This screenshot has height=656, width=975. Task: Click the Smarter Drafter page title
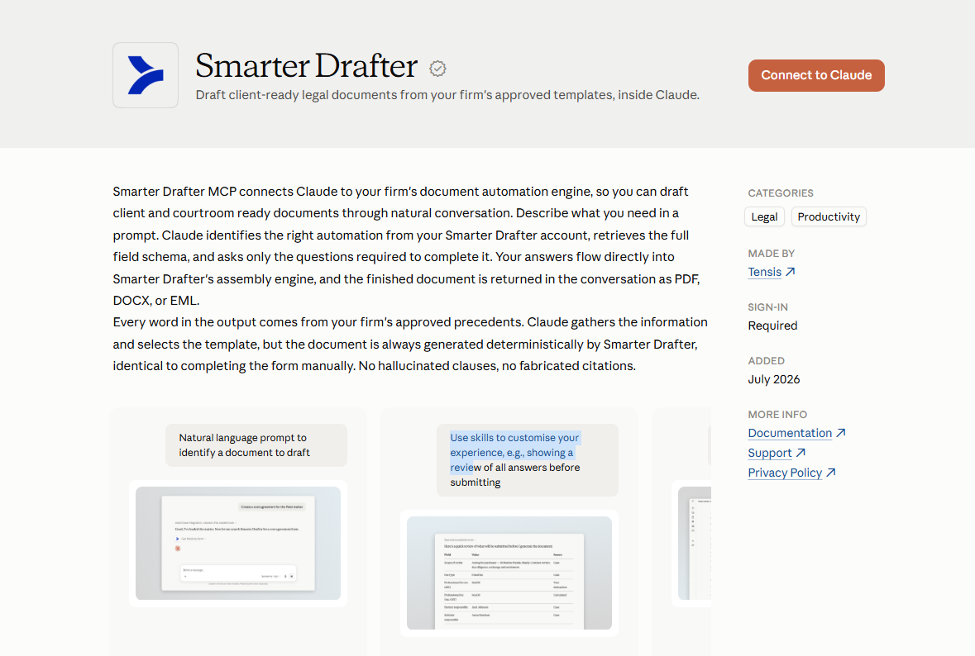point(306,66)
